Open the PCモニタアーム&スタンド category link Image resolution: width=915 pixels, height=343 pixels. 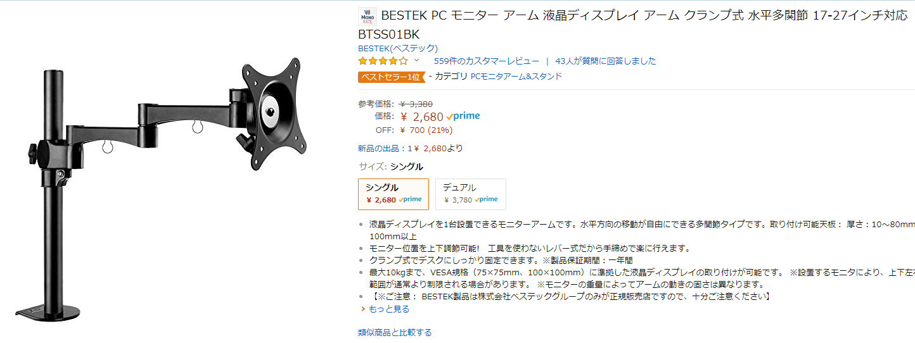pos(516,77)
